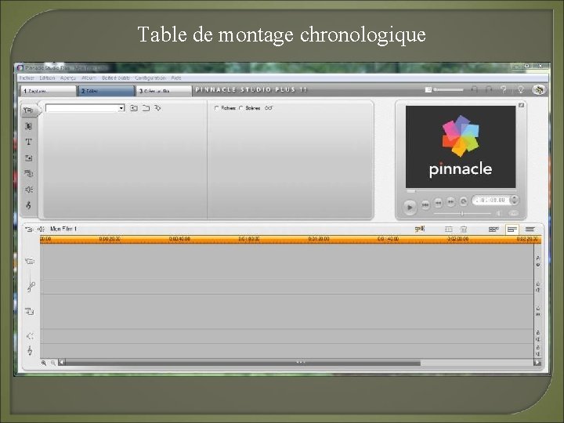The width and height of the screenshot is (564, 423).
Task: Jump to the beginning of the movie
Action: click(425, 204)
